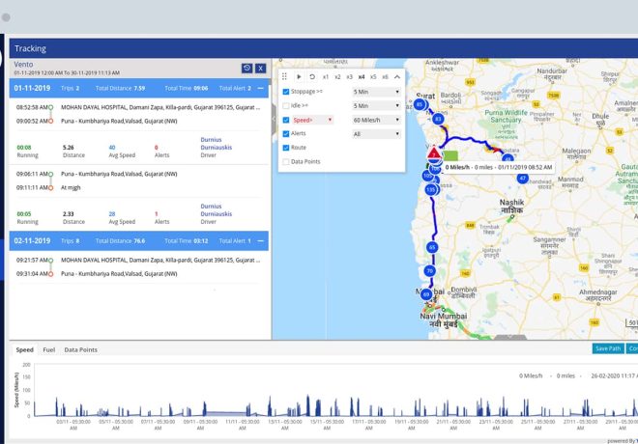The image size is (638, 444).
Task: Enable the Idle filter checkbox
Action: (x=286, y=105)
